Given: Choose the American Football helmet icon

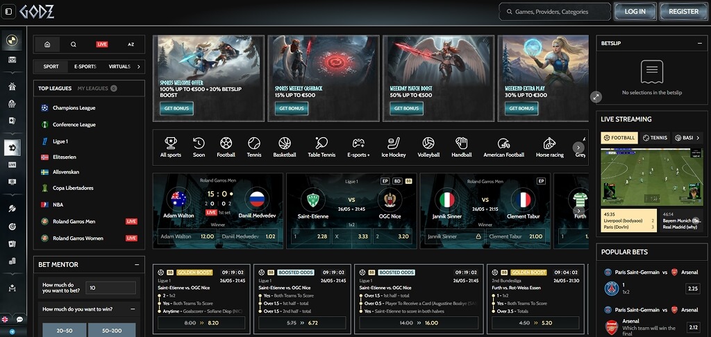Looking at the screenshot, I should point(503,143).
